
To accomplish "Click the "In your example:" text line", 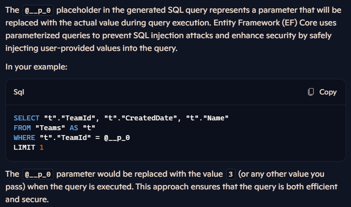I will [36, 67].
